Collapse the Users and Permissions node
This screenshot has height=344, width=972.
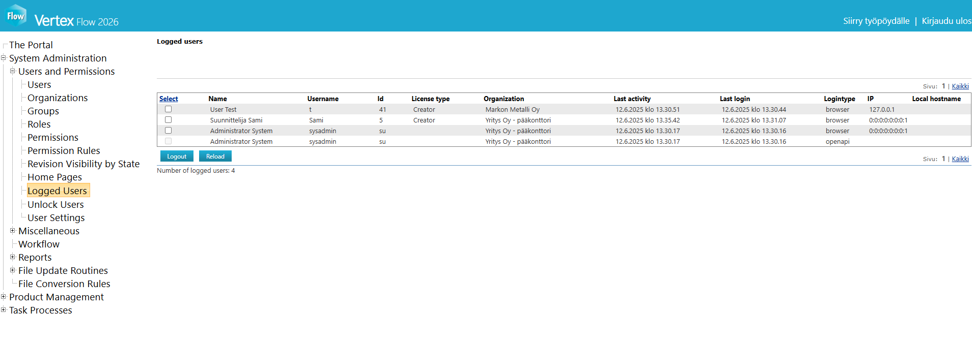(13, 71)
